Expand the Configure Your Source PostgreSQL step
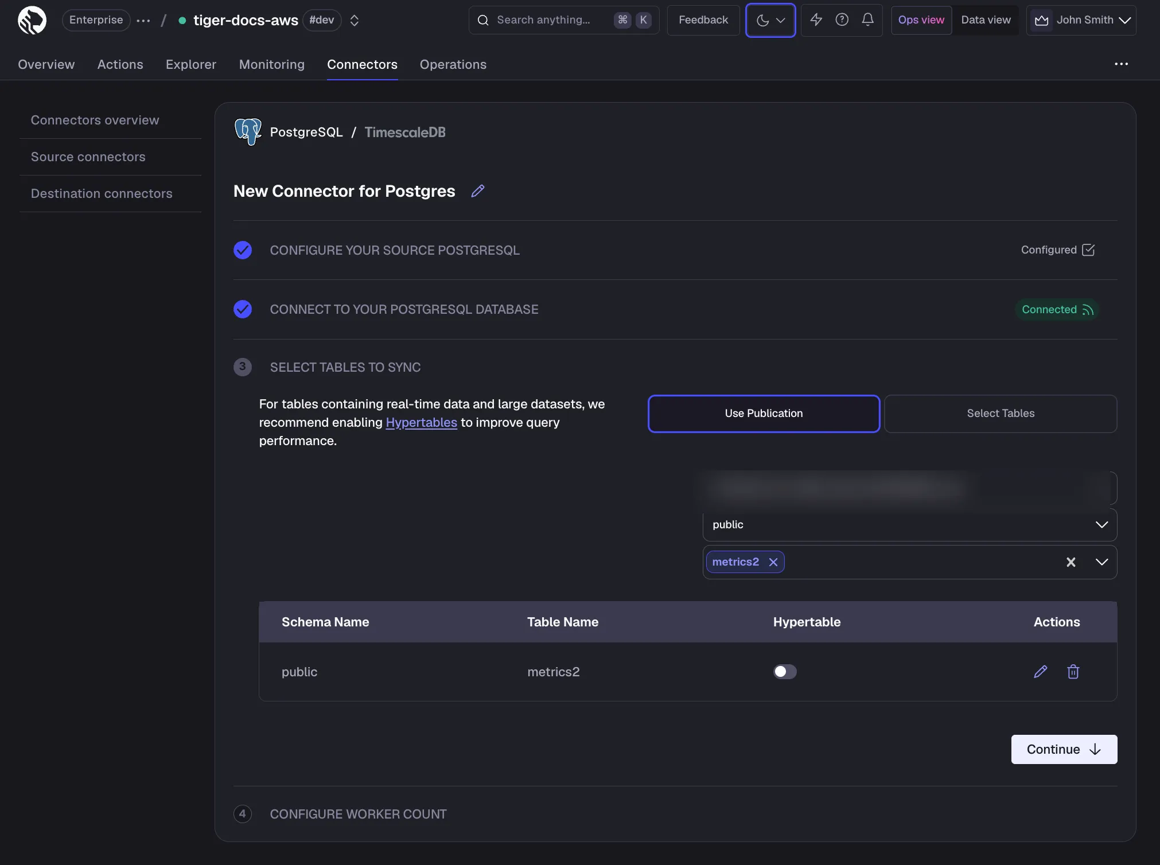This screenshot has height=865, width=1160. point(395,250)
